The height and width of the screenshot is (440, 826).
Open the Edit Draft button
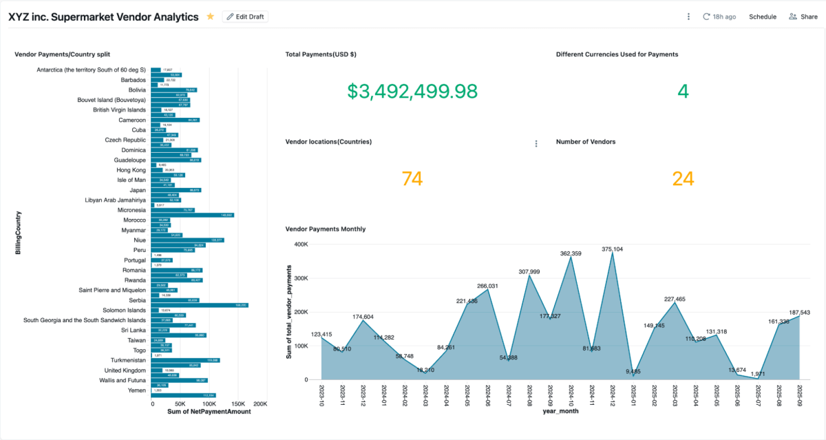pos(245,17)
